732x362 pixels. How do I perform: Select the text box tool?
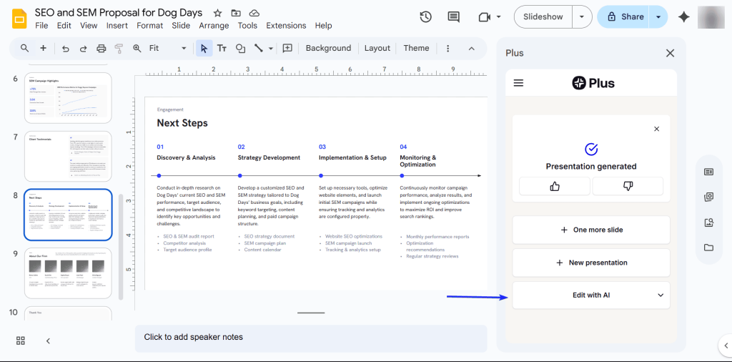222,49
